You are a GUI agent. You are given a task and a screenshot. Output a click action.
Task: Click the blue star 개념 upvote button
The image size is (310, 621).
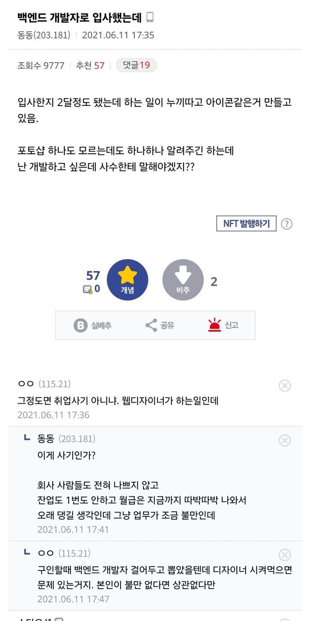click(127, 280)
